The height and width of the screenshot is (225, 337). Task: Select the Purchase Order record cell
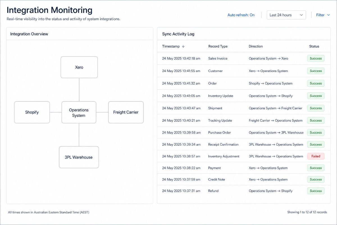220,132
